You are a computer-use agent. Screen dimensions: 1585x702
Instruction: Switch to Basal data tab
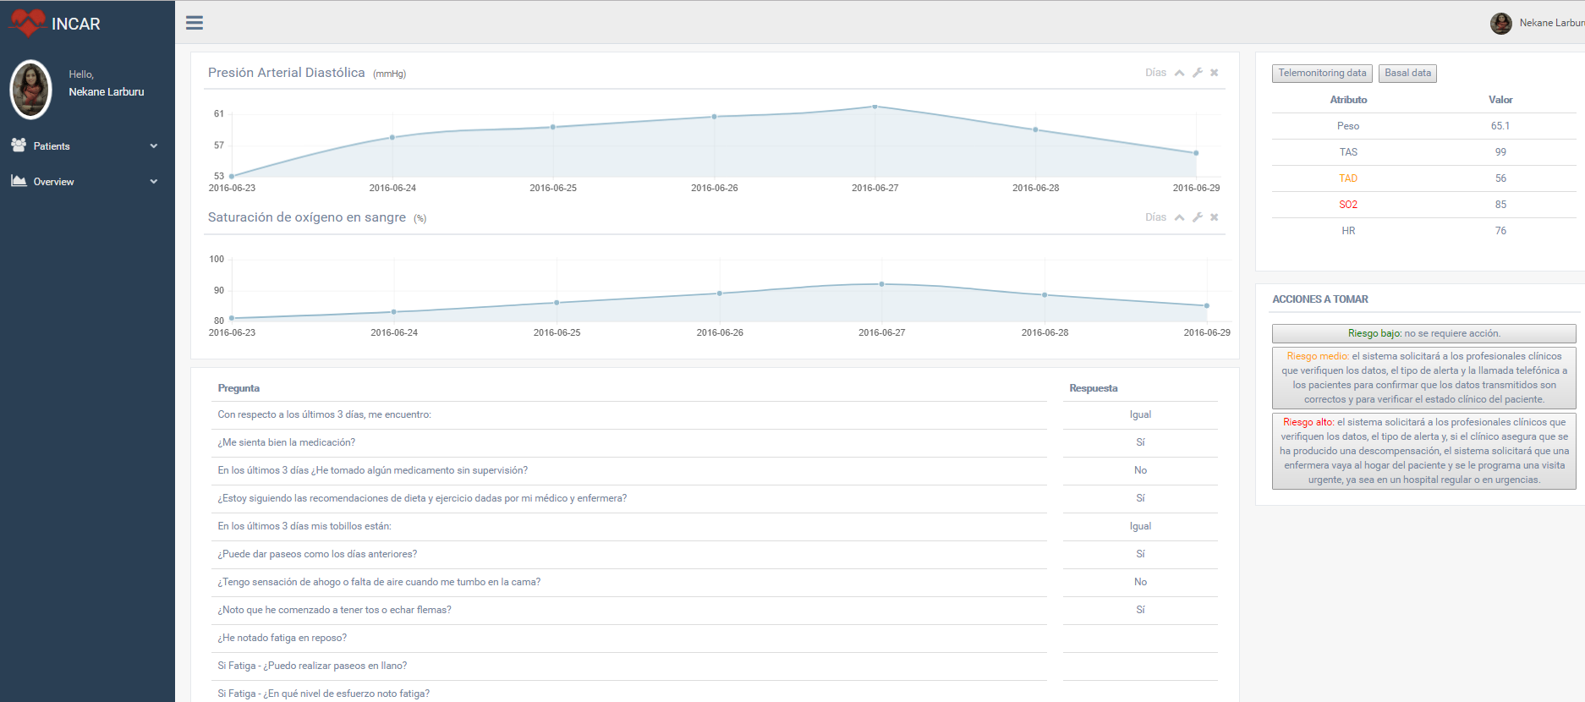(1407, 74)
